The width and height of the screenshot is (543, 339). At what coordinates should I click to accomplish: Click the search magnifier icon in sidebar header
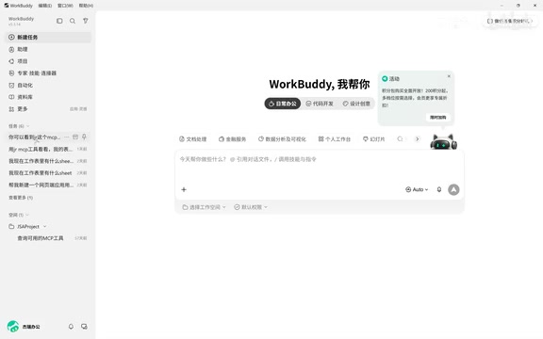pyautogui.click(x=73, y=21)
